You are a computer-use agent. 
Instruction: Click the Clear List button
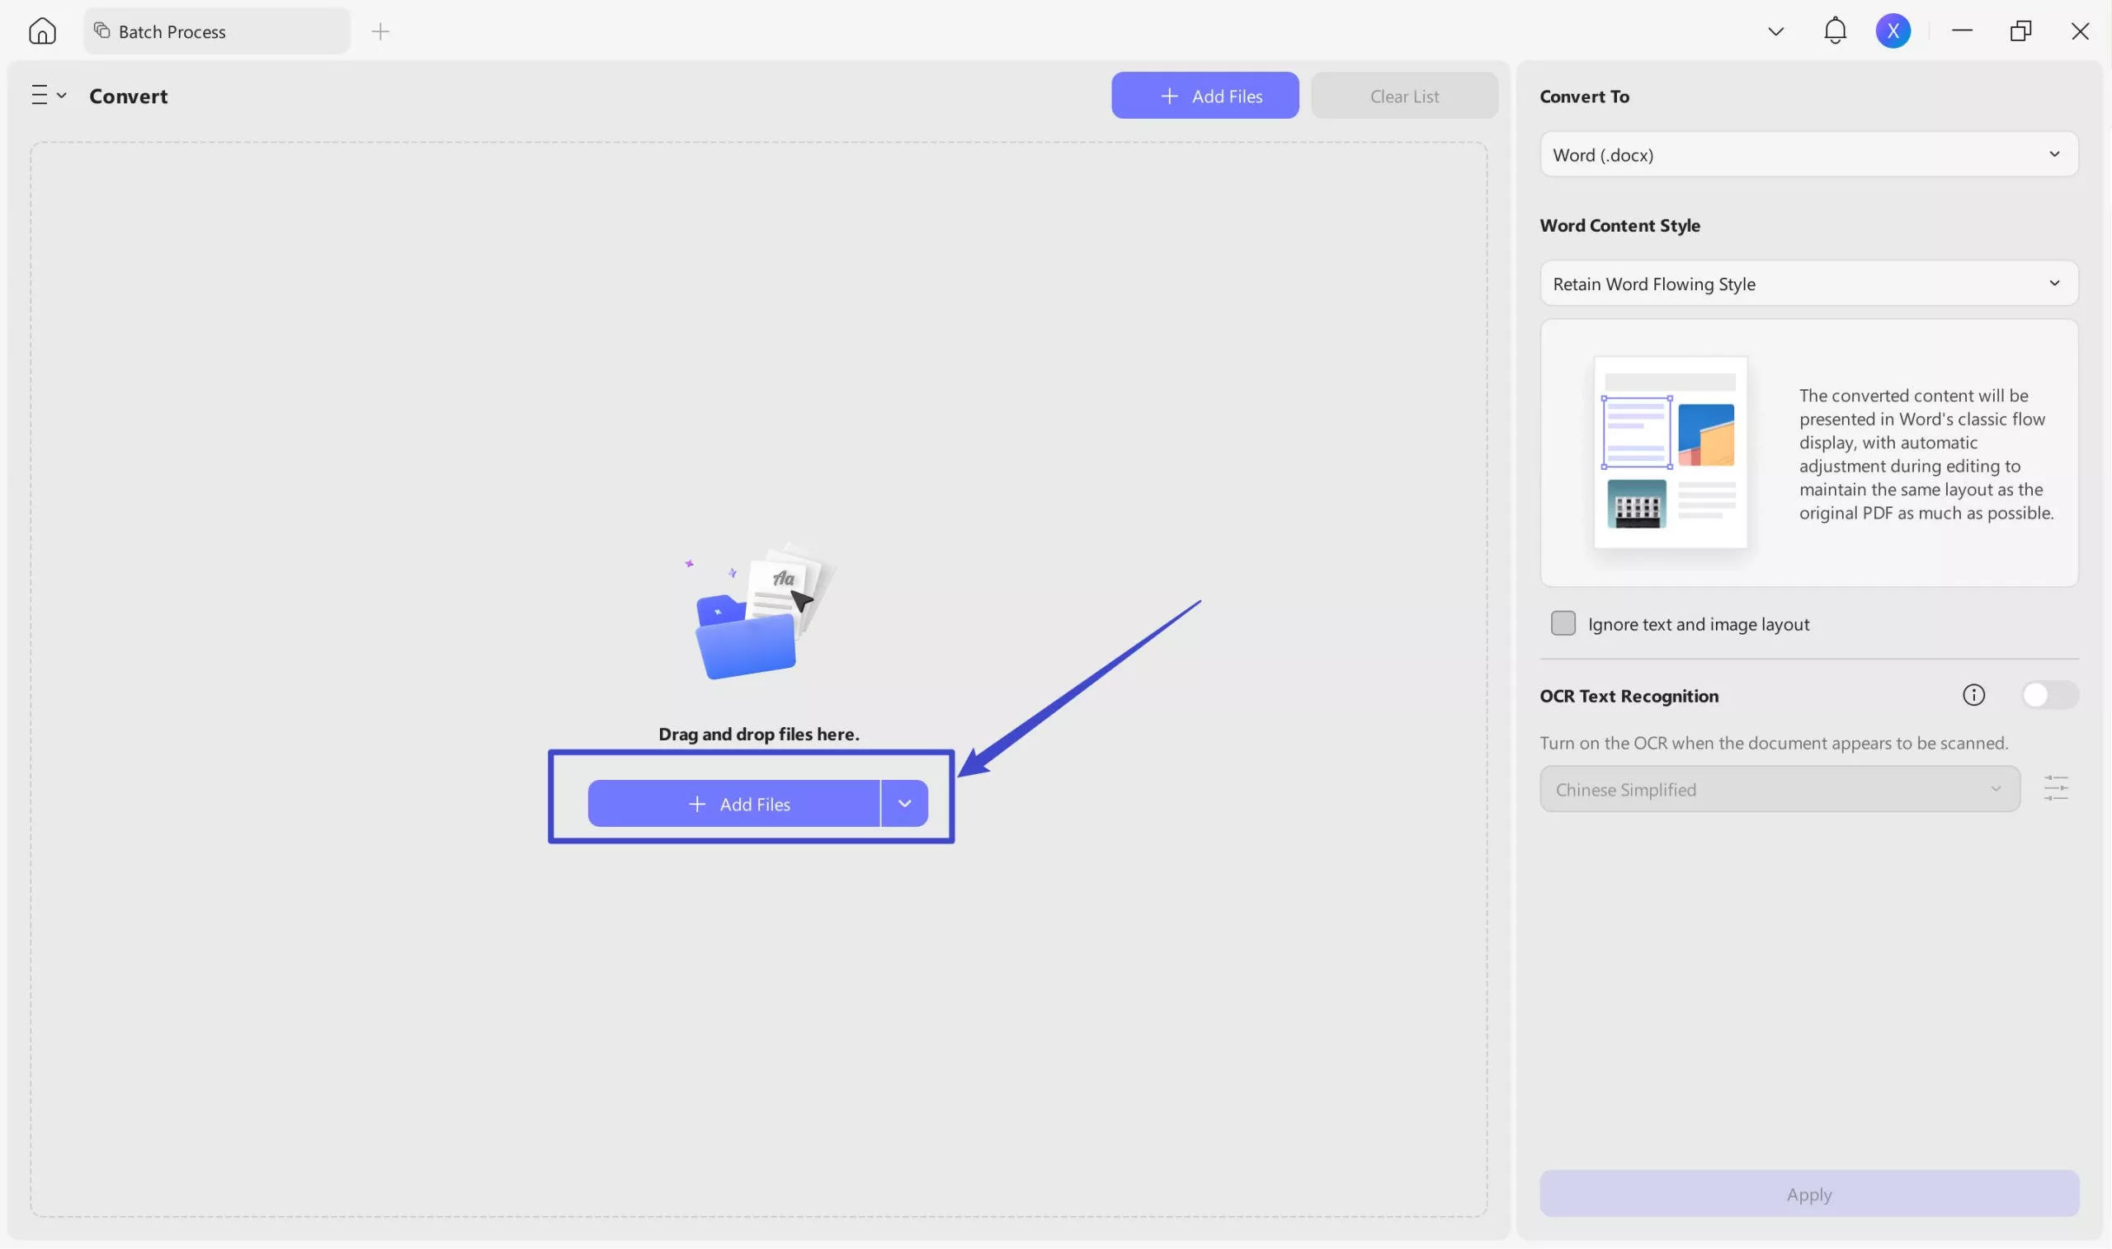pyautogui.click(x=1404, y=95)
